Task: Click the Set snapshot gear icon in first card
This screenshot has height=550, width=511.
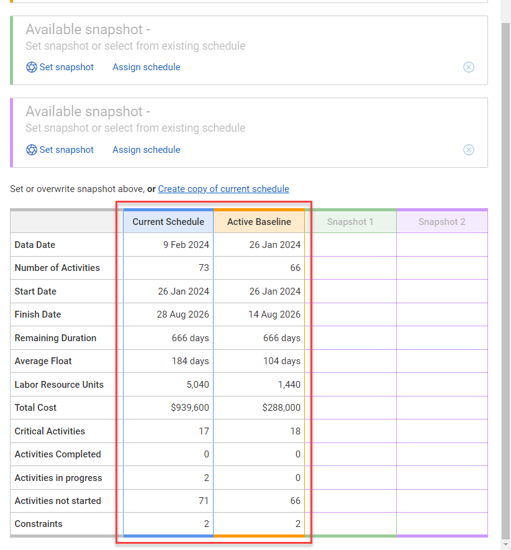Action: (x=32, y=67)
